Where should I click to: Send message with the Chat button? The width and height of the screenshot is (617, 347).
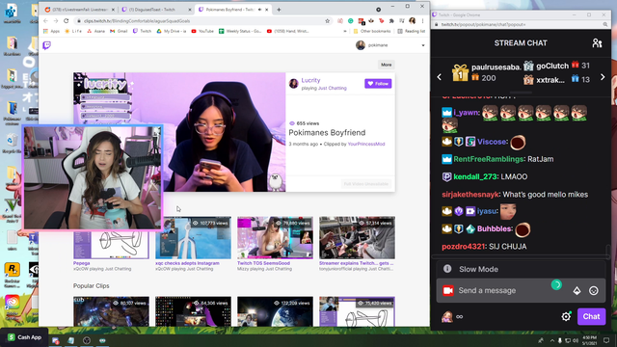pyautogui.click(x=591, y=316)
